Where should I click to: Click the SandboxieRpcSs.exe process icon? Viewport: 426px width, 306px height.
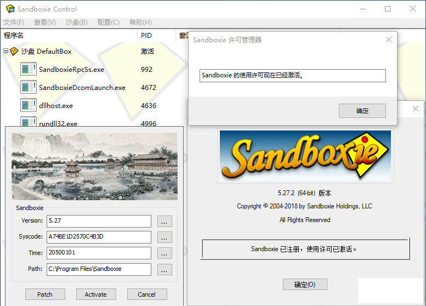click(29, 69)
